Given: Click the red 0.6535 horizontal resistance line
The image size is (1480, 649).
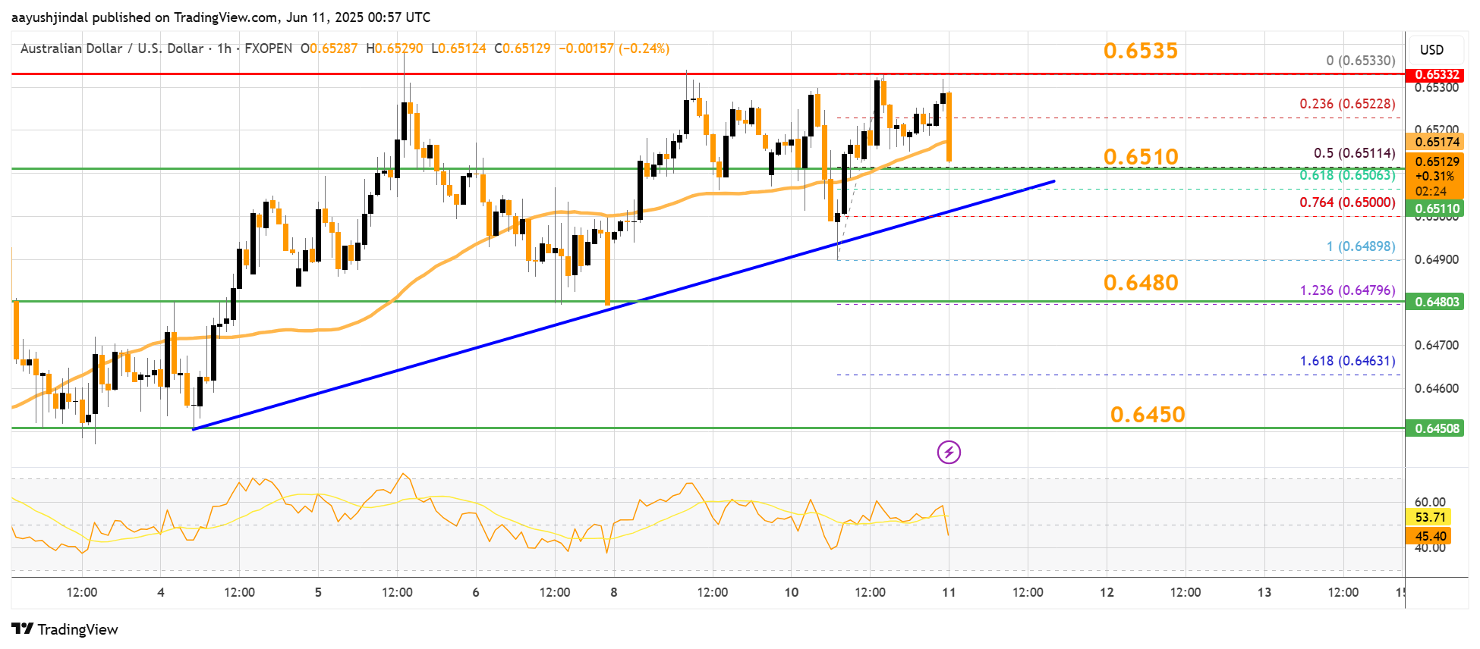Looking at the screenshot, I should tap(707, 74).
